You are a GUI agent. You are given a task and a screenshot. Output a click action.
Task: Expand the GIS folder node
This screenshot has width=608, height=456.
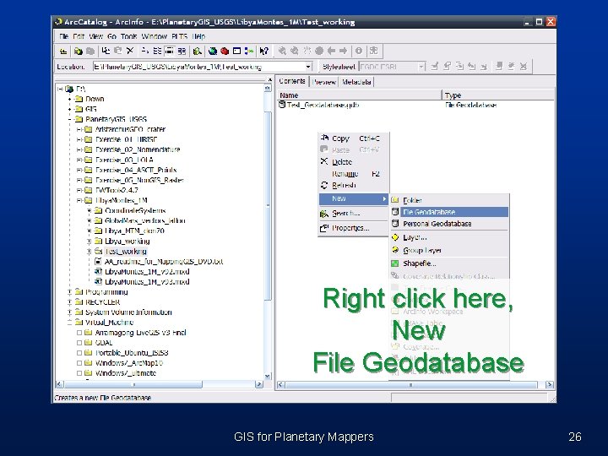point(70,109)
